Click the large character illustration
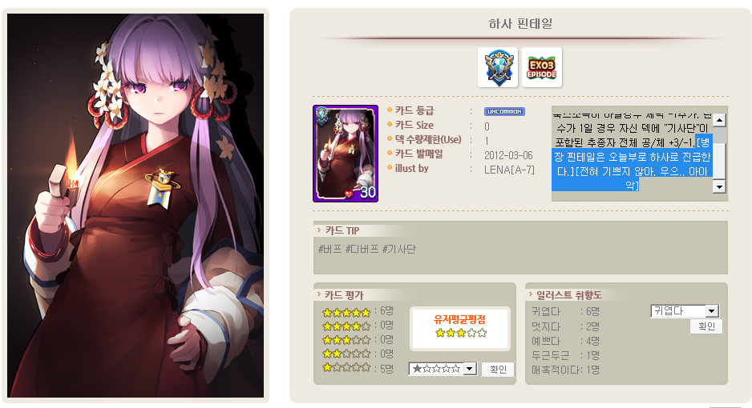The height and width of the screenshot is (408, 752). 135,205
